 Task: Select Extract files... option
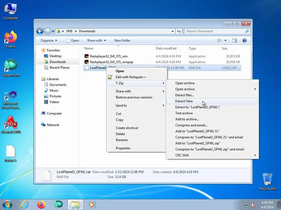(x=212, y=95)
